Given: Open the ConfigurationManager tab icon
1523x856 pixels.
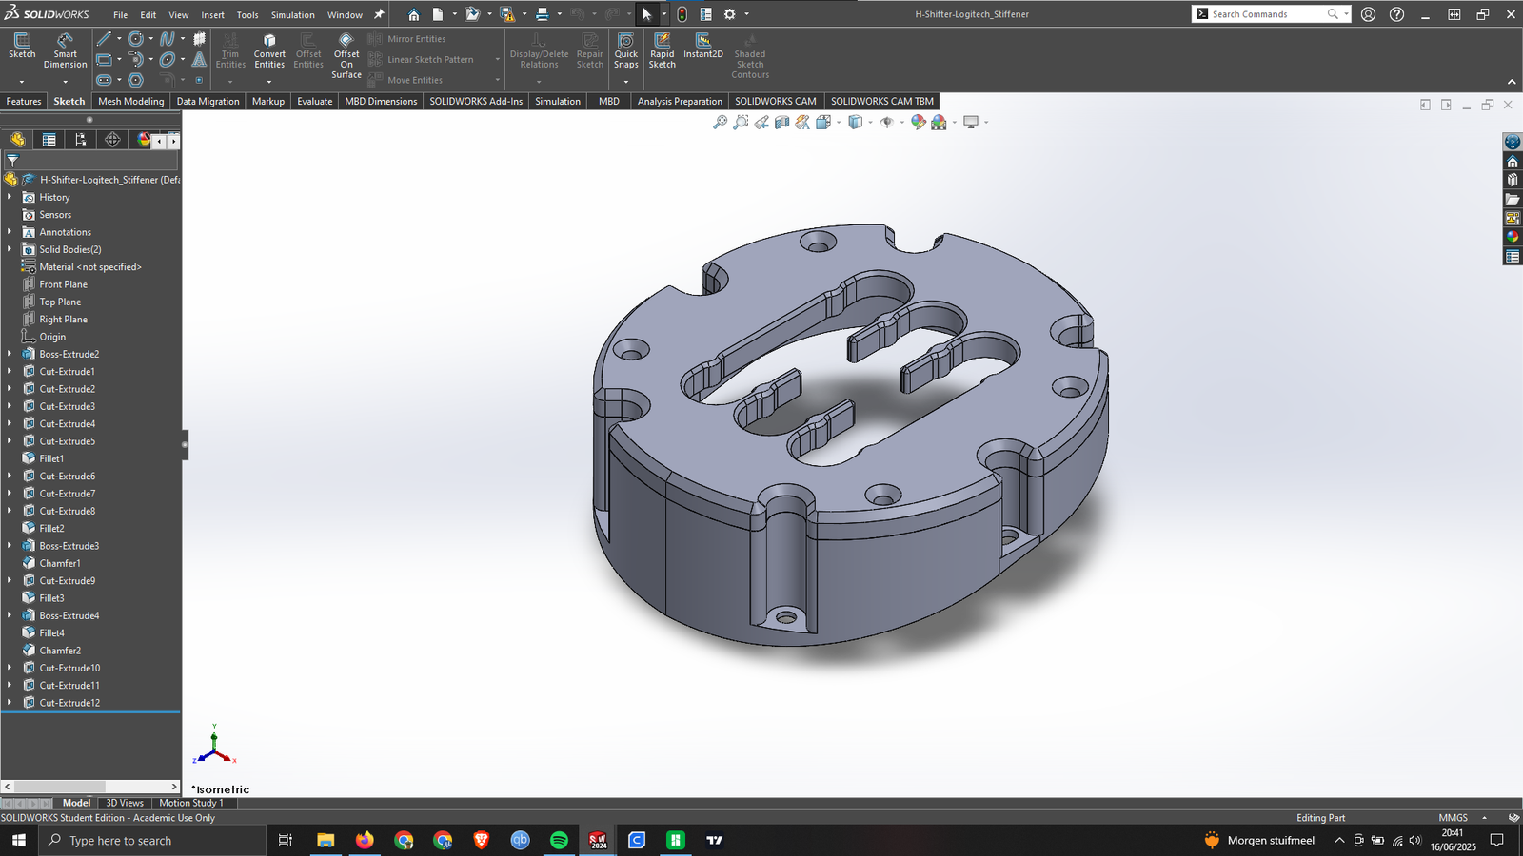Looking at the screenshot, I should click(81, 140).
